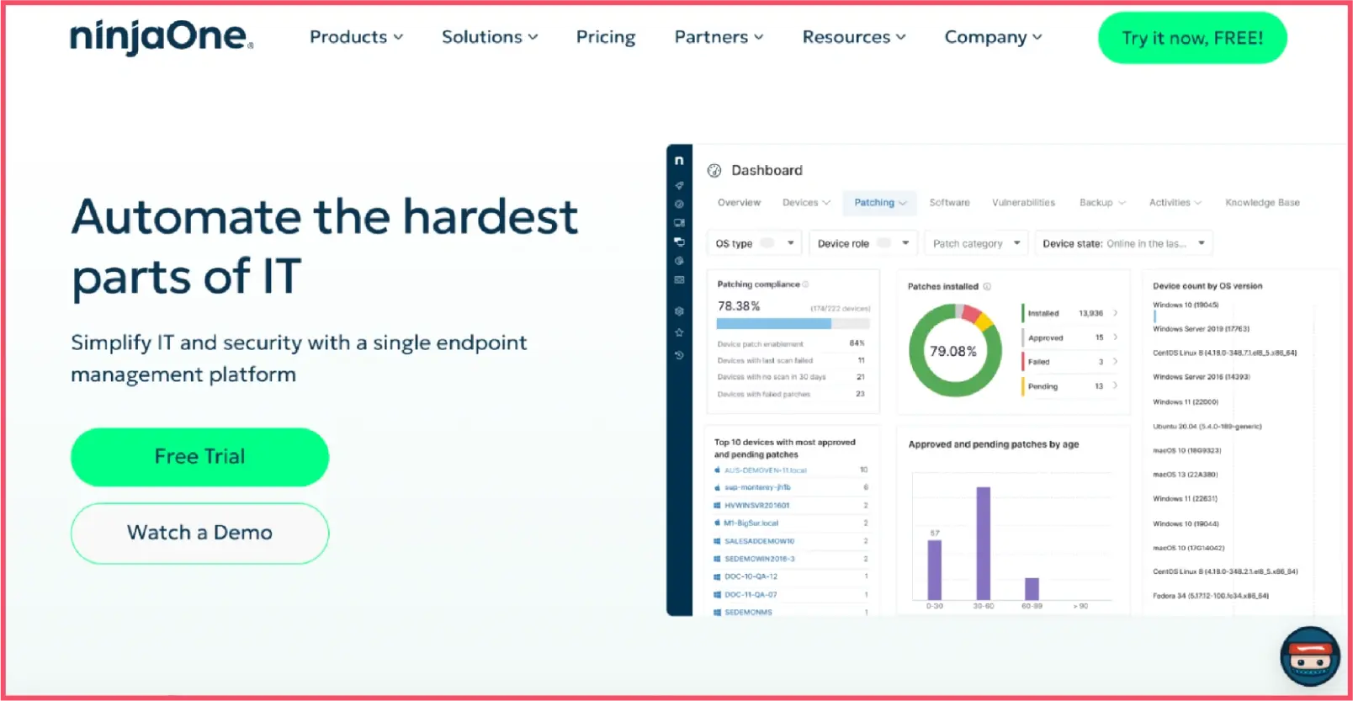This screenshot has width=1353, height=701.
Task: Open the OS type filter dropdown
Action: pyautogui.click(x=754, y=243)
